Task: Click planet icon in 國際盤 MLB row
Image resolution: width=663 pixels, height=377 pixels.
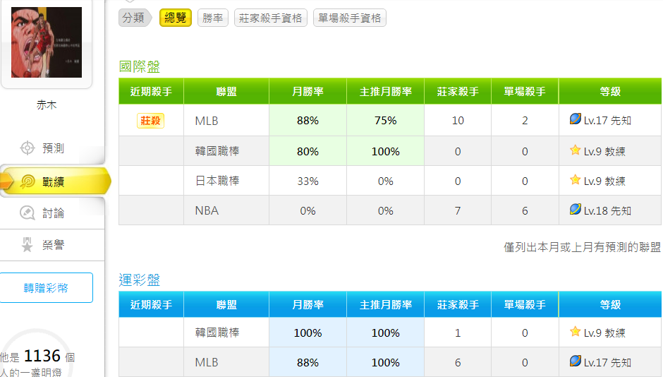Action: click(575, 119)
